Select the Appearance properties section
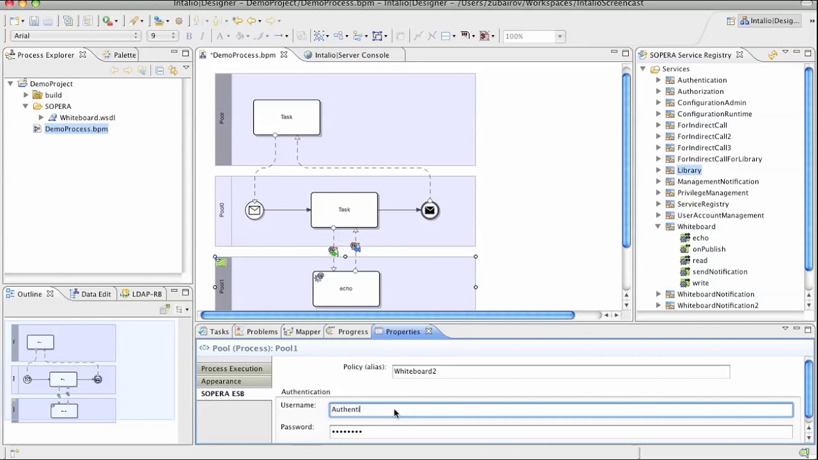This screenshot has width=818, height=460. click(x=234, y=381)
